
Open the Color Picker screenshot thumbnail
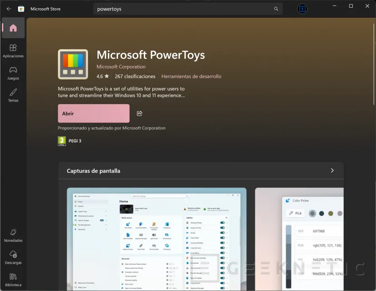[x=299, y=239]
